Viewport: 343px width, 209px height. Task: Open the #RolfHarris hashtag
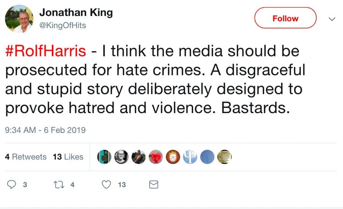45,51
